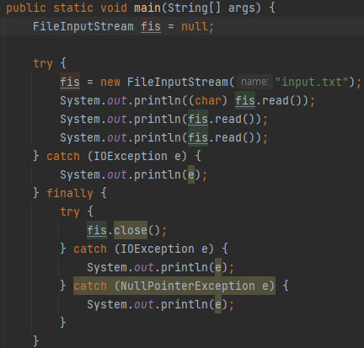Click the 'new' keyword
364x348 pixels.
click(110, 82)
